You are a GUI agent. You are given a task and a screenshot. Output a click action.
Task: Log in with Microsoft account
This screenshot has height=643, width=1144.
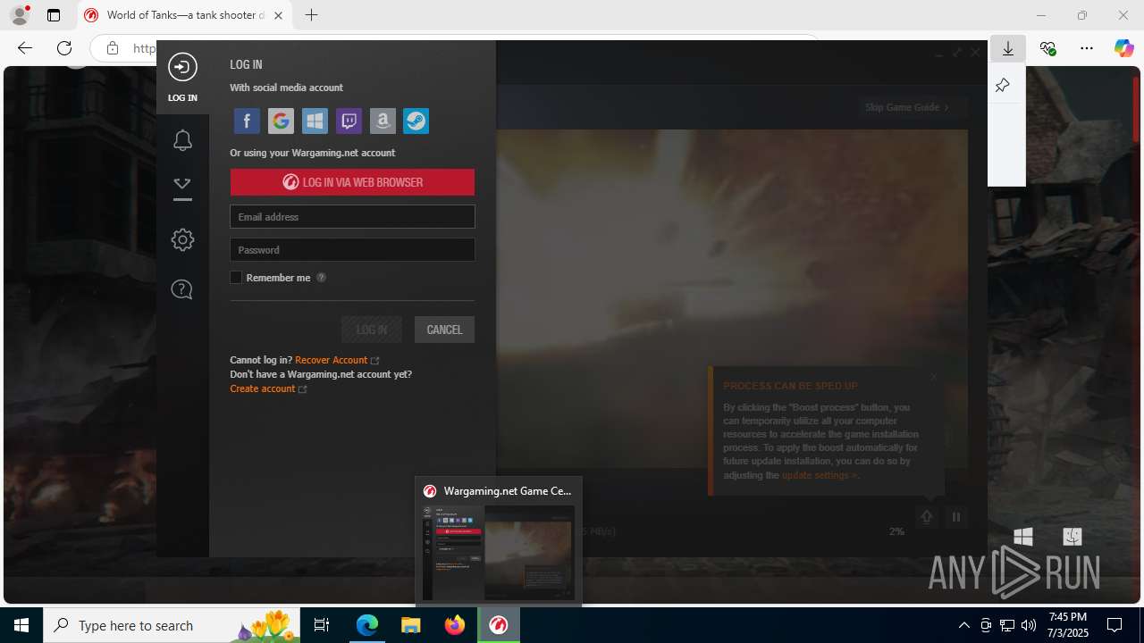point(315,121)
